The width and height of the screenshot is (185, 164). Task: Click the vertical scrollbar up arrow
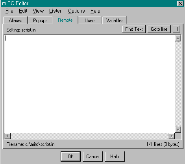[178, 38]
